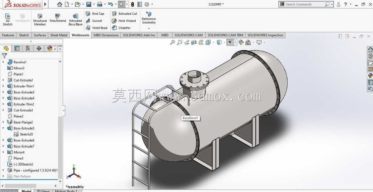Screen dimensions: 373x192
Task: Add a Gusset feature
Action: pyautogui.click(x=94, y=21)
